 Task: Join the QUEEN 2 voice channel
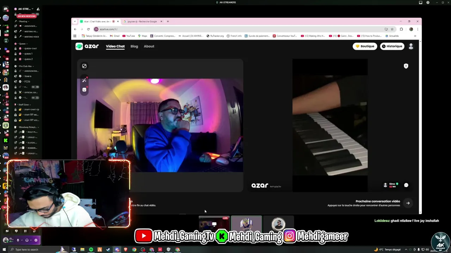coord(27,59)
